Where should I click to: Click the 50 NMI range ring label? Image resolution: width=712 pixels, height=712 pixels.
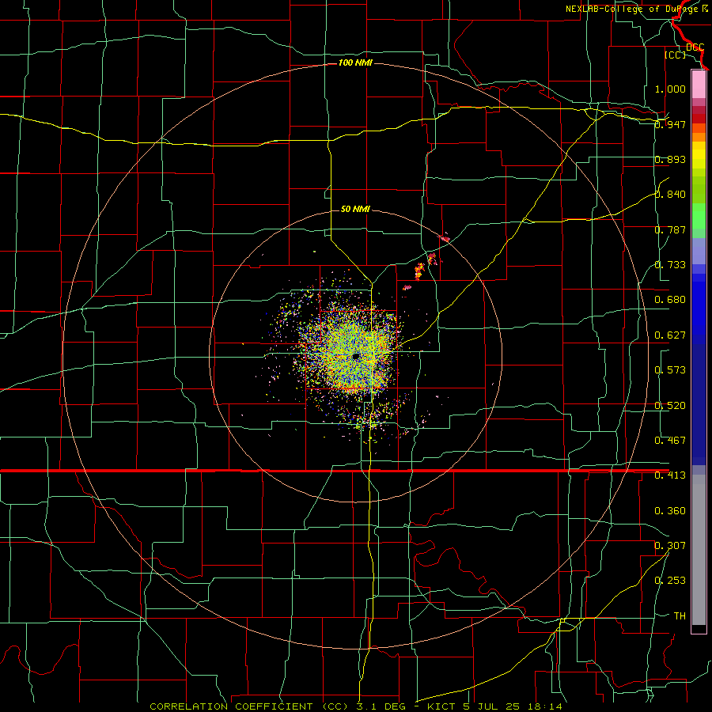(x=355, y=209)
